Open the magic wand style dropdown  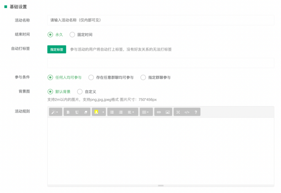[55, 112]
